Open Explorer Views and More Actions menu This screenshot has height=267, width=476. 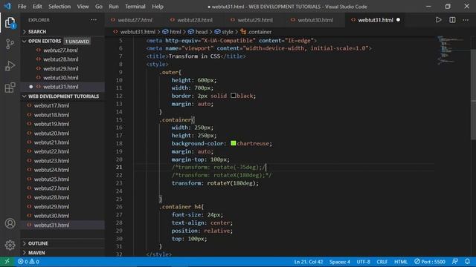pos(94,20)
